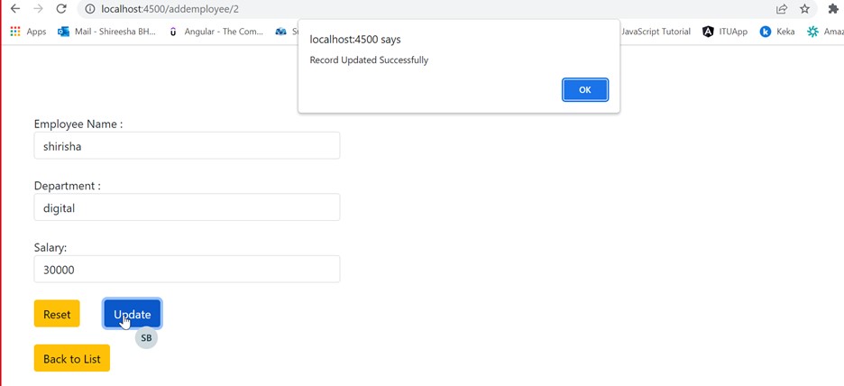Bookmark this page with star icon

pyautogui.click(x=804, y=9)
